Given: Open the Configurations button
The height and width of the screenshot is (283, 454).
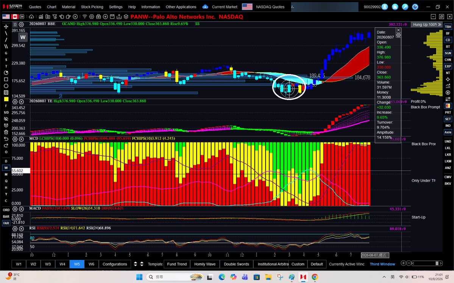Looking at the screenshot, I should (x=115, y=264).
